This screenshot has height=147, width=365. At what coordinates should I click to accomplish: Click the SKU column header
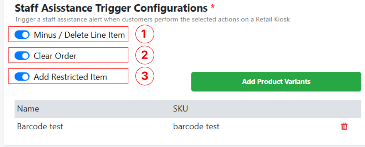(180, 109)
